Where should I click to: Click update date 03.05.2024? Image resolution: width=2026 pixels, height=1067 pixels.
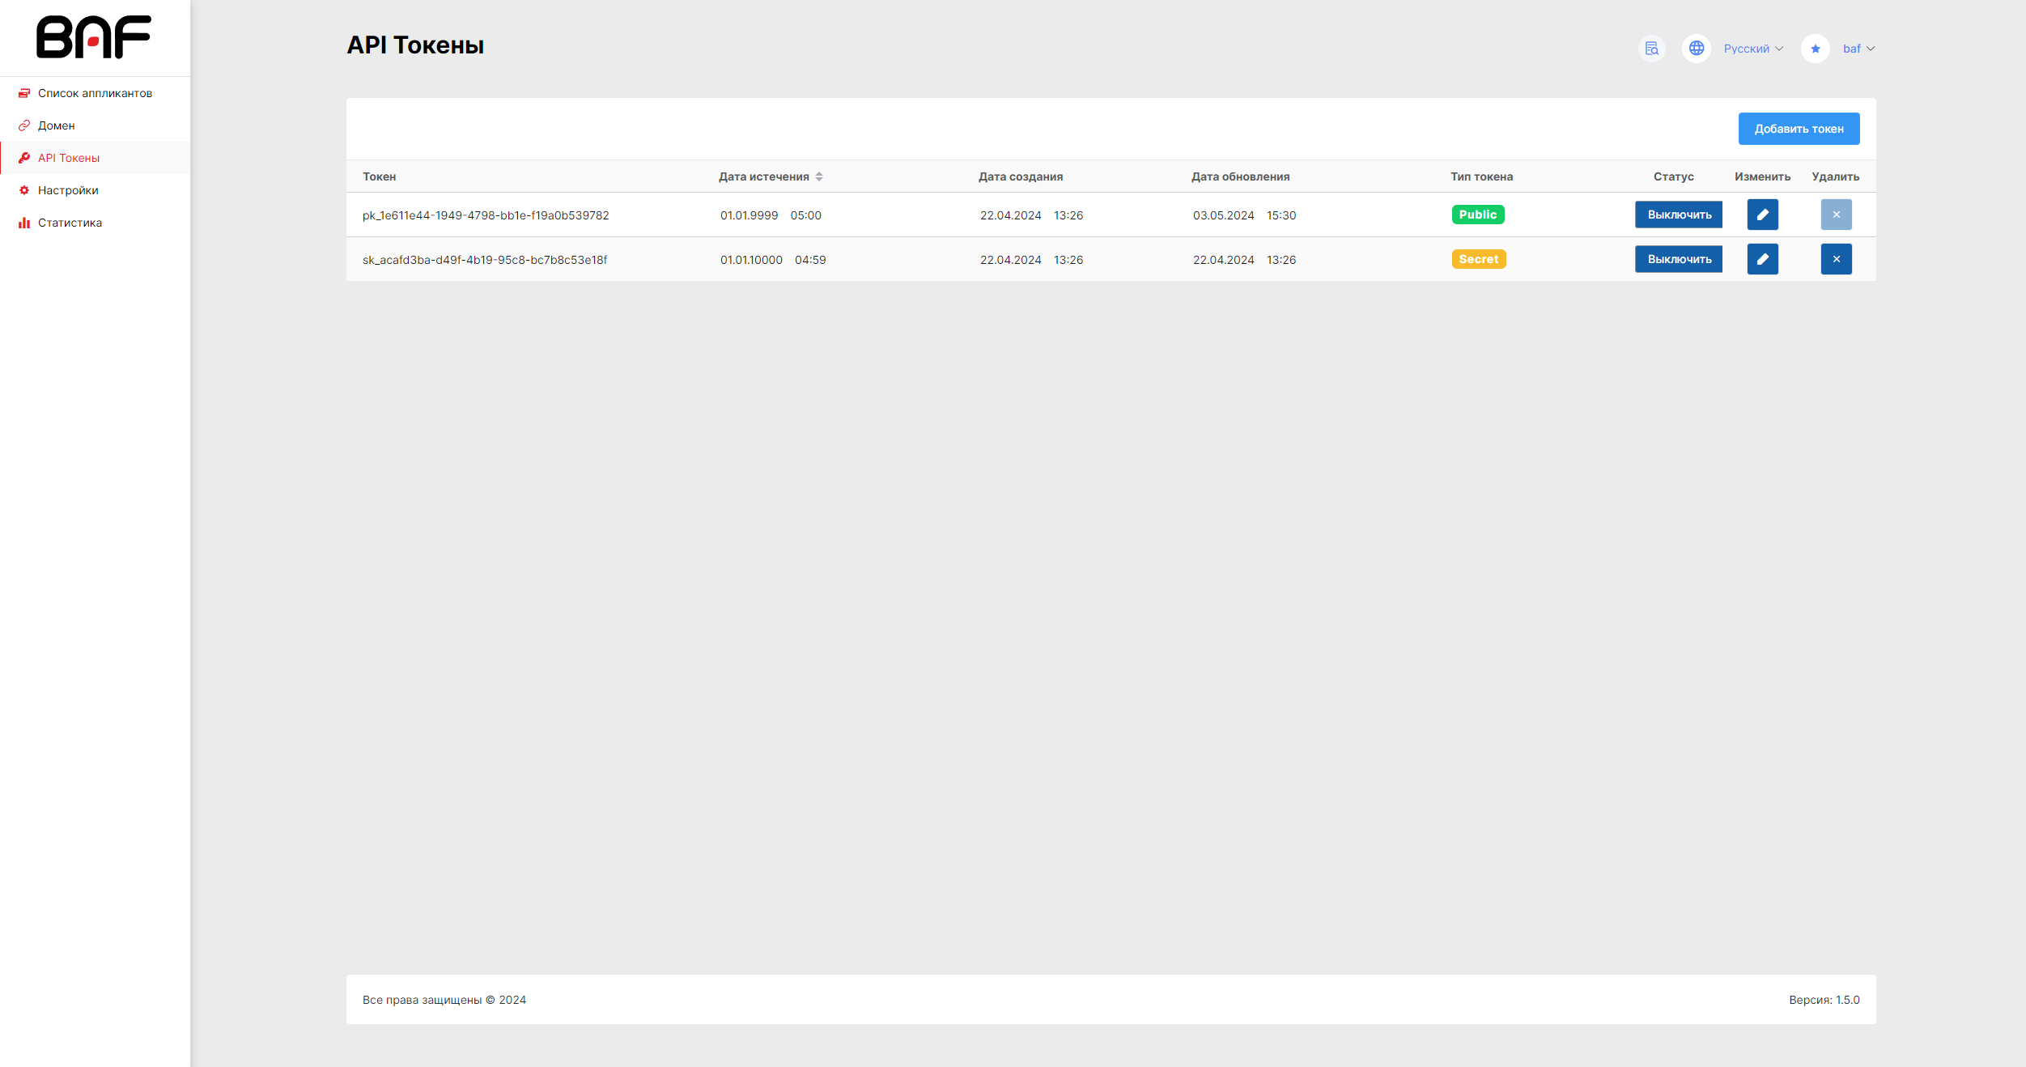(x=1223, y=215)
